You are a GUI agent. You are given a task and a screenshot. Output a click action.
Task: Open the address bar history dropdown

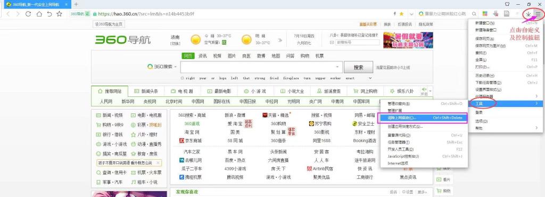pyautogui.click(x=411, y=14)
